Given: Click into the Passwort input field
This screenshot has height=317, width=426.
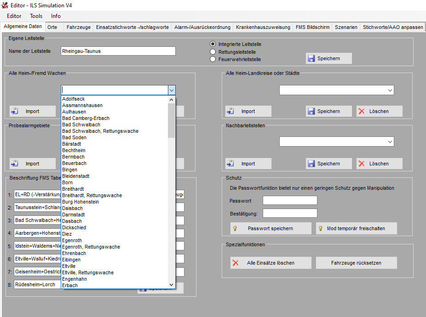Looking at the screenshot, I should (290, 201).
